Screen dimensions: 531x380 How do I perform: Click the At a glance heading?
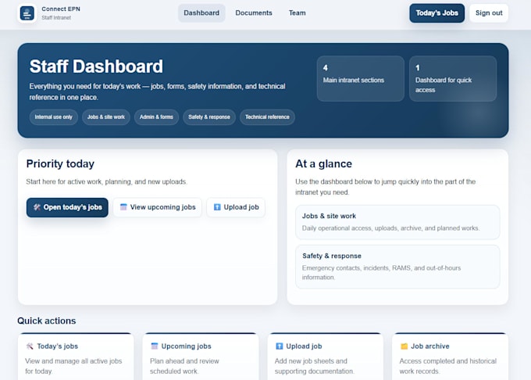(x=324, y=163)
